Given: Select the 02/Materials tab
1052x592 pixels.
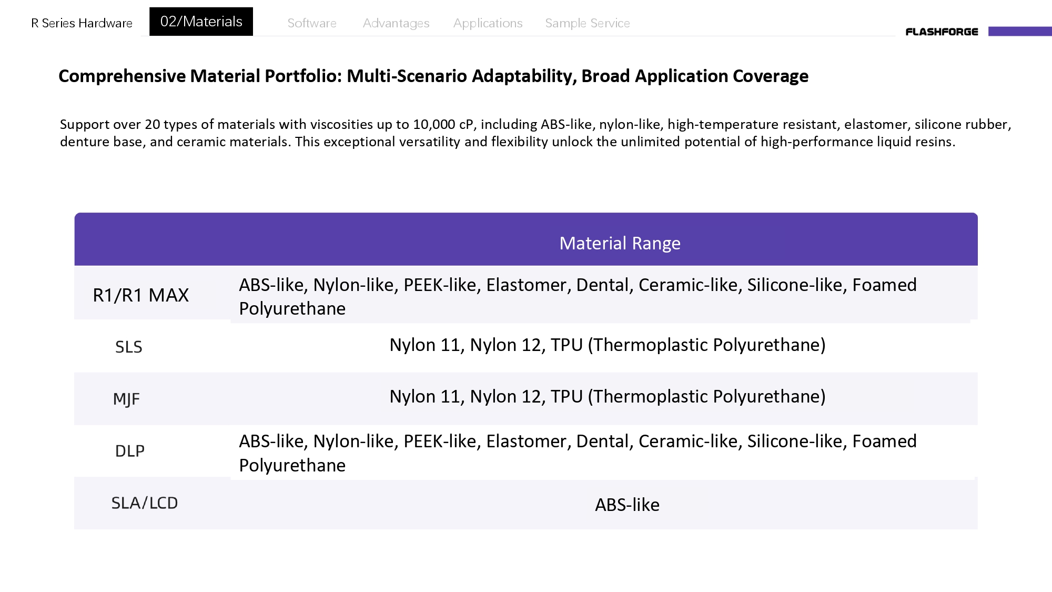Looking at the screenshot, I should 201,22.
